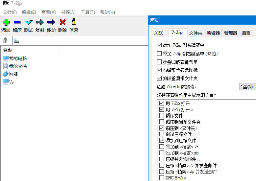Open the 工具(T) menu
This screenshot has height=181, width=256.
pyautogui.click(x=88, y=12)
